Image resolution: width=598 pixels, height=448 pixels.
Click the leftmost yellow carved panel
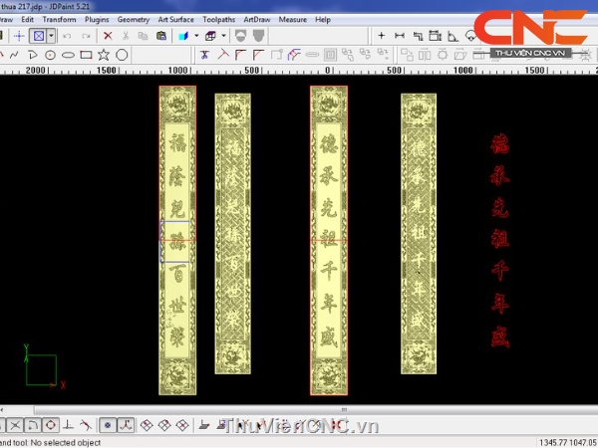coord(177,240)
